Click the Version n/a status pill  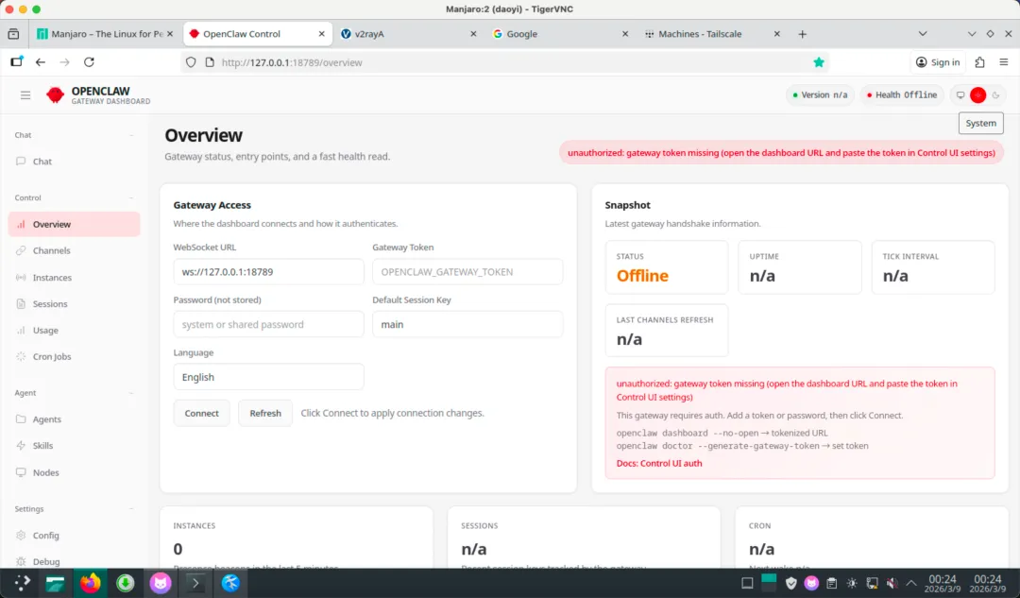(821, 95)
